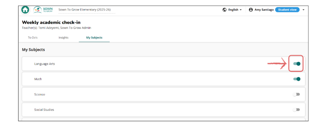322x137 pixels.
Task: Click the globe language icon
Action: click(224, 10)
